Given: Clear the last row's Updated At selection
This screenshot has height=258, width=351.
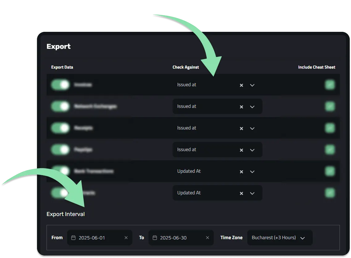Looking at the screenshot, I should click(x=241, y=193).
